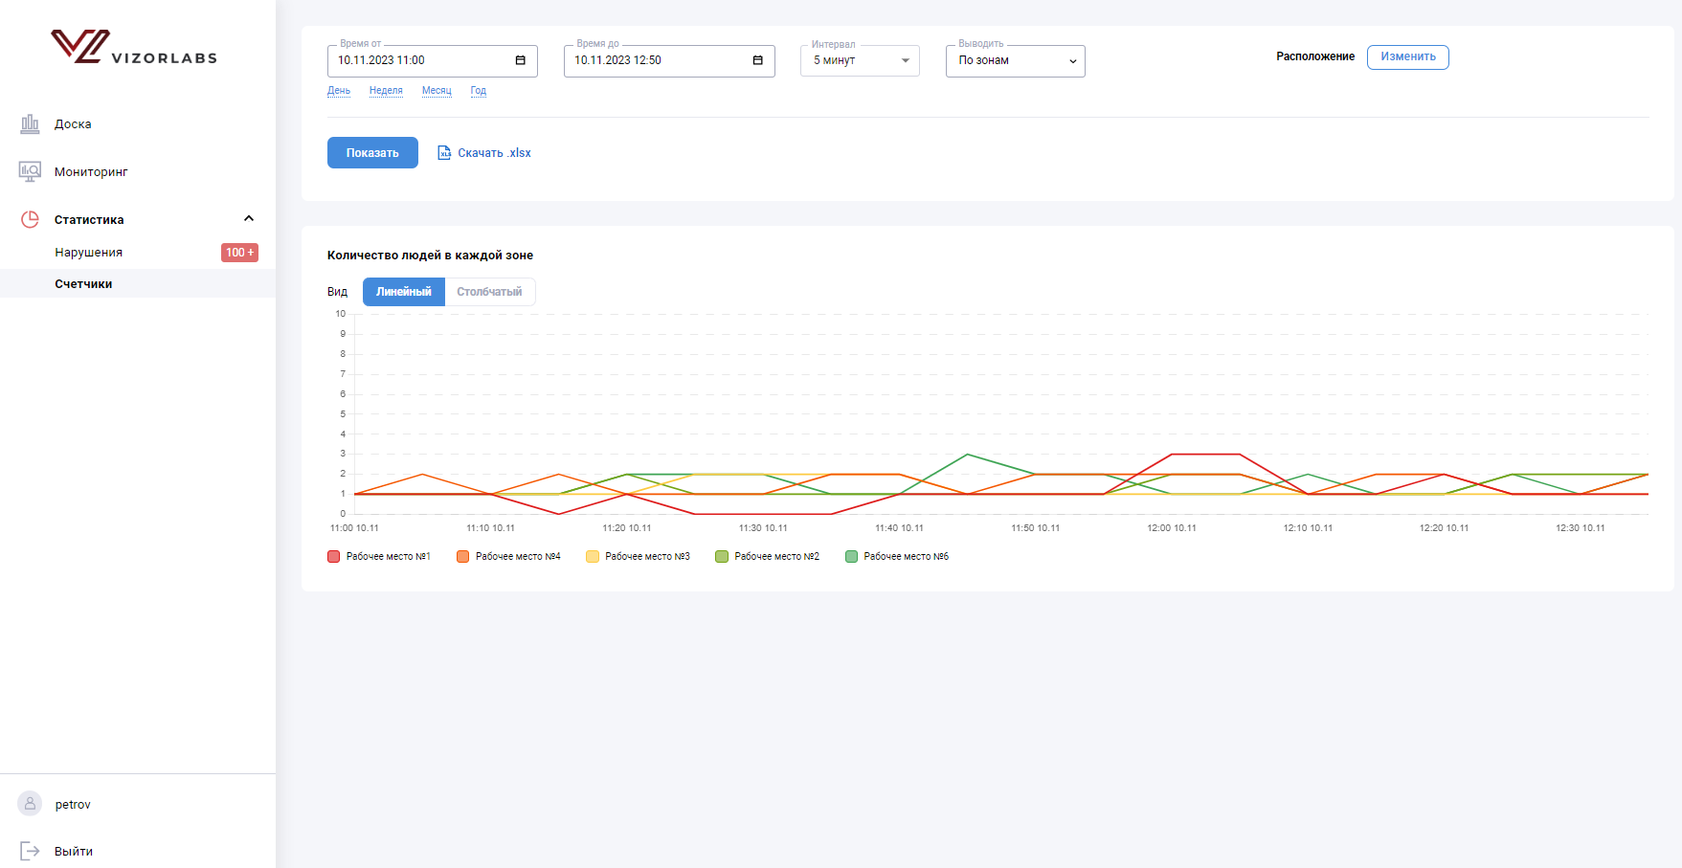Toggle Рабочее место №4 legend series
The height and width of the screenshot is (868, 1682).
click(508, 556)
